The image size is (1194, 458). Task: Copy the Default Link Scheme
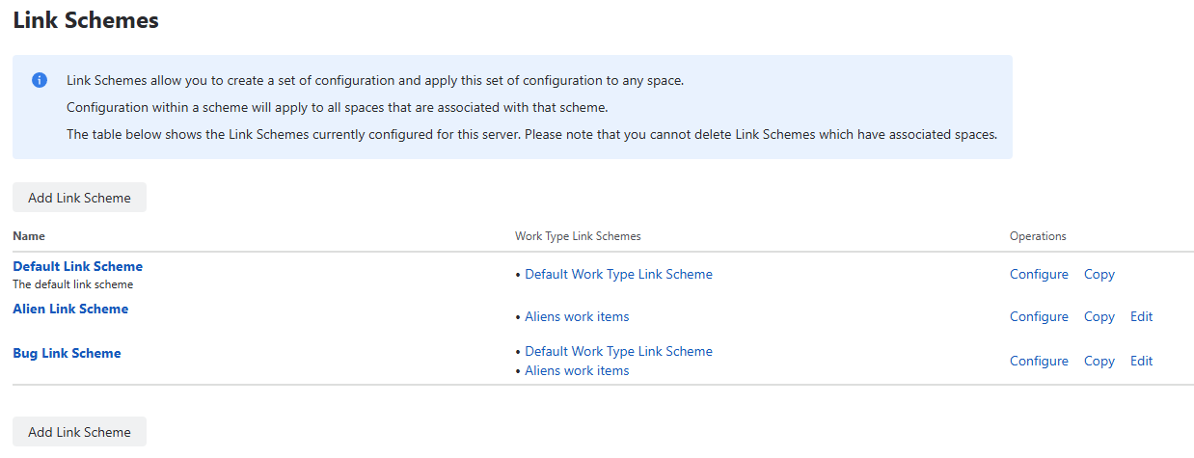click(x=1099, y=274)
